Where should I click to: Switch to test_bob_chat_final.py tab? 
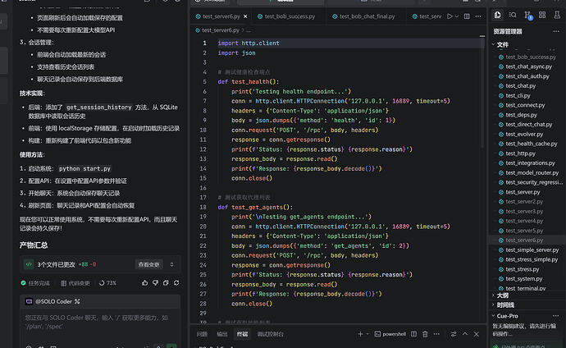363,16
